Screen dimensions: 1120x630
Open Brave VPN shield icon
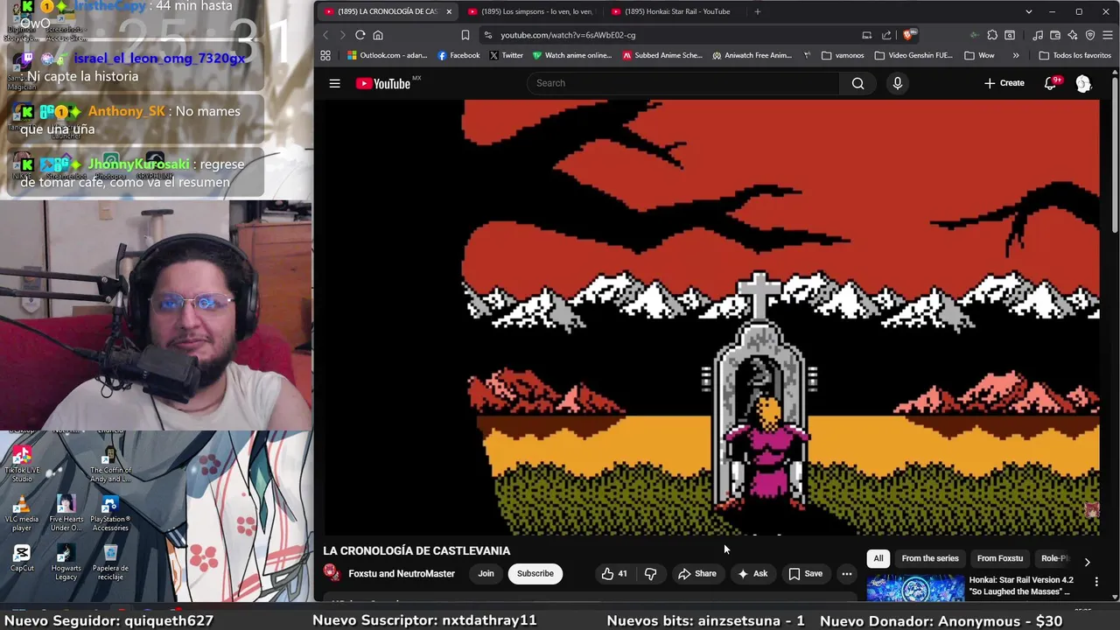point(1090,35)
